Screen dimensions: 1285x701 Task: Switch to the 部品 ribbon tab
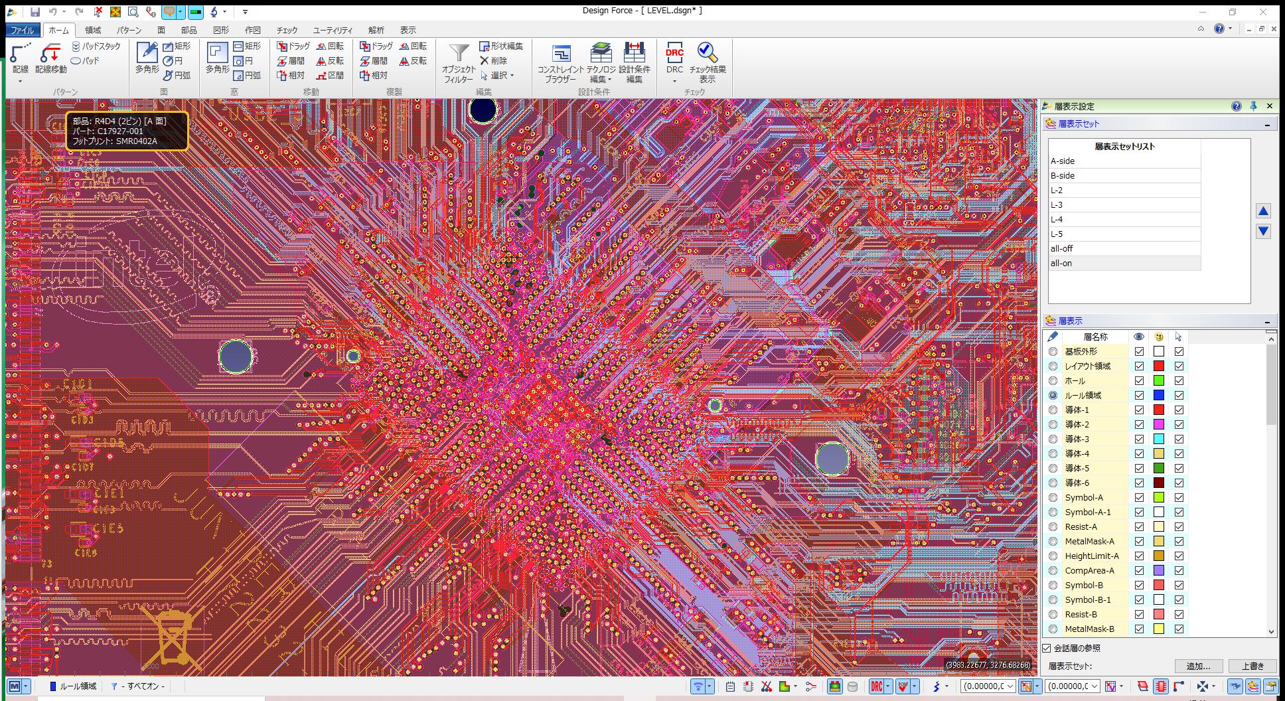click(x=189, y=30)
